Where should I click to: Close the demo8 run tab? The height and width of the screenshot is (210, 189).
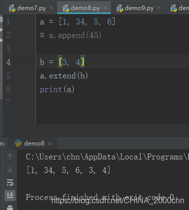pyautogui.click(x=49, y=143)
